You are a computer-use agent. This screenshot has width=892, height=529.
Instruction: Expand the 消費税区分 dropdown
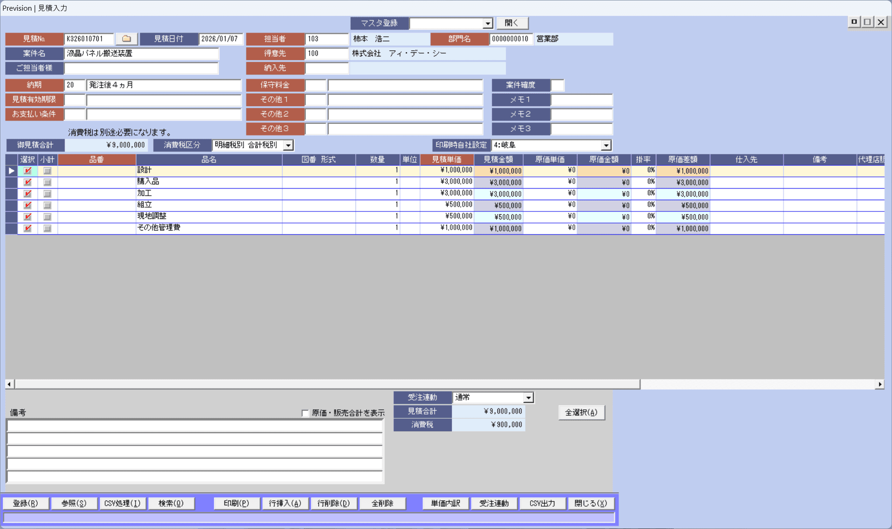click(x=288, y=145)
